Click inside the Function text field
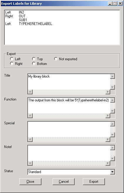The image size is (124, 193). point(69,106)
